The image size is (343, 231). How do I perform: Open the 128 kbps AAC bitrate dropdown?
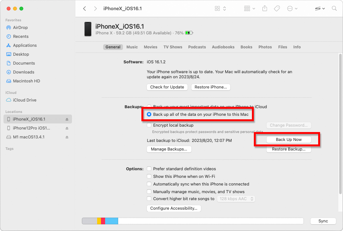(236, 199)
